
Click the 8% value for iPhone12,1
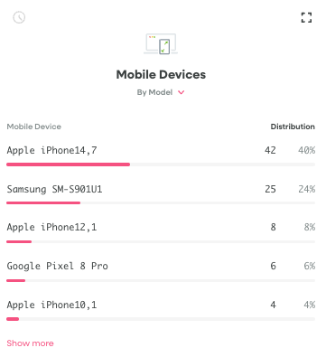tap(310, 227)
